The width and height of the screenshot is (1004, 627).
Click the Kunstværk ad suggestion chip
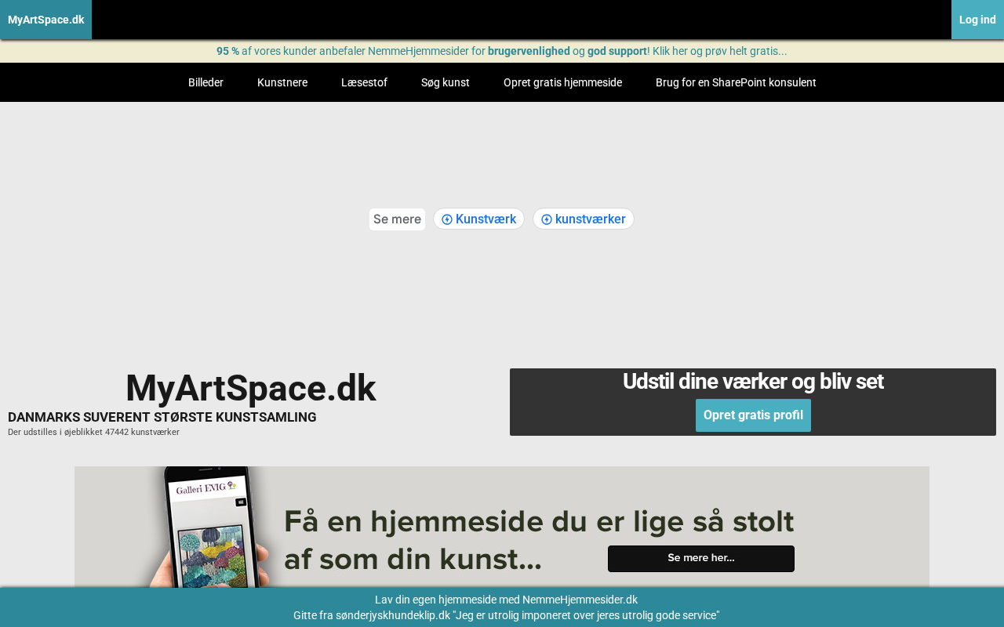[478, 219]
